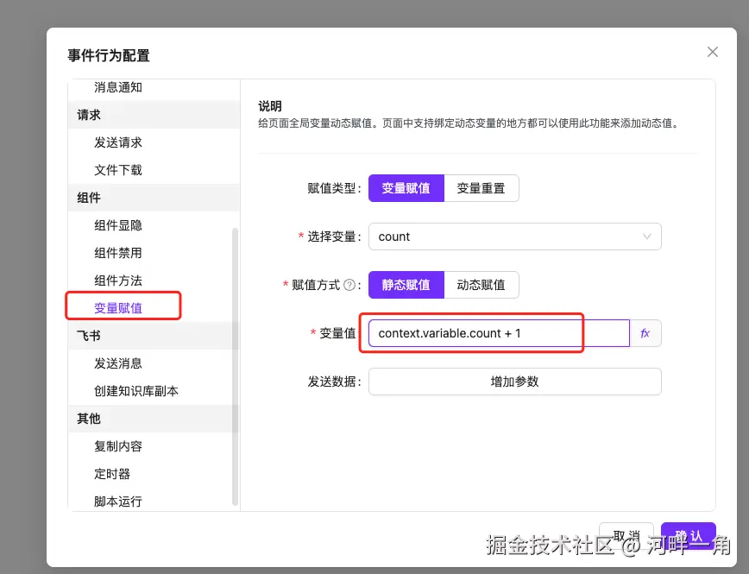Choose 动态赋值 assignment mode
749x574 pixels.
click(481, 285)
